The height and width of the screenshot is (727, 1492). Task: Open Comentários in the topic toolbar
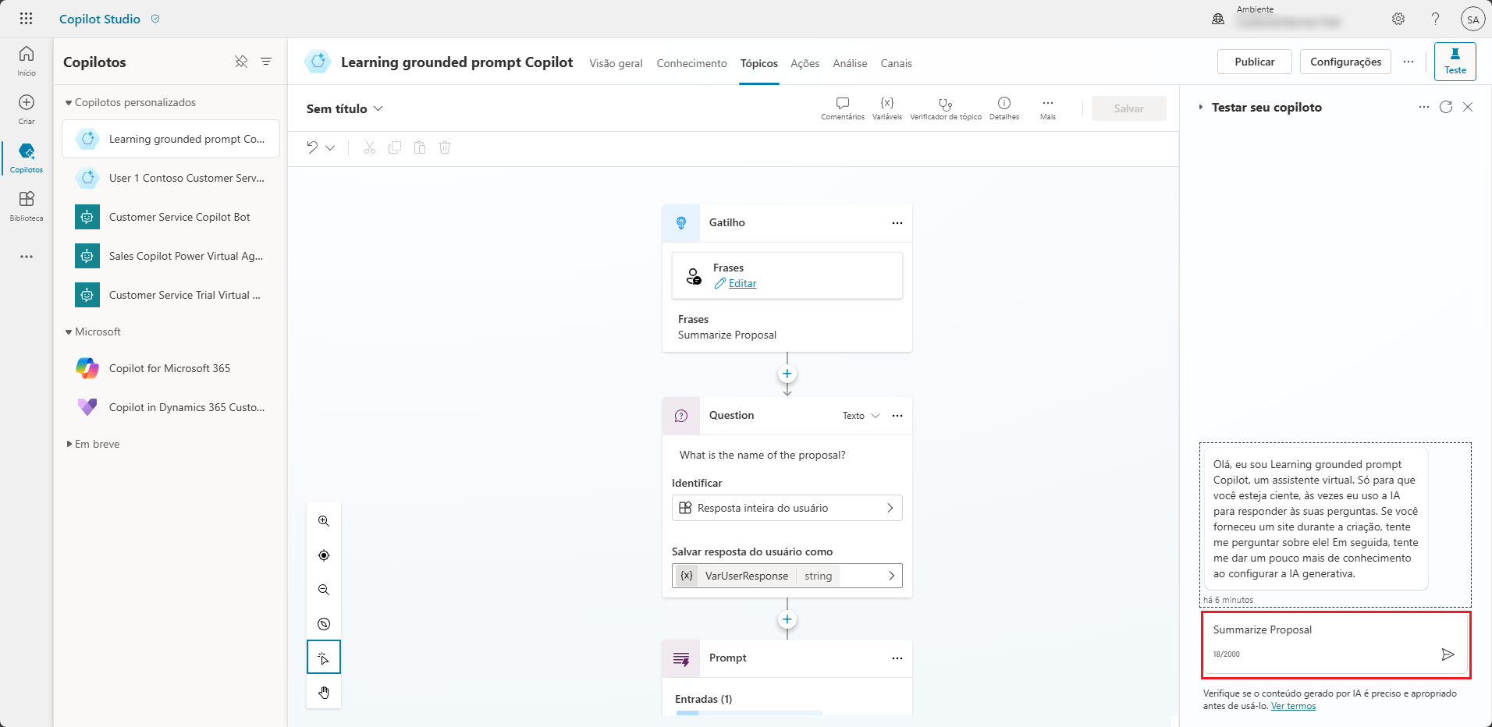point(843,108)
